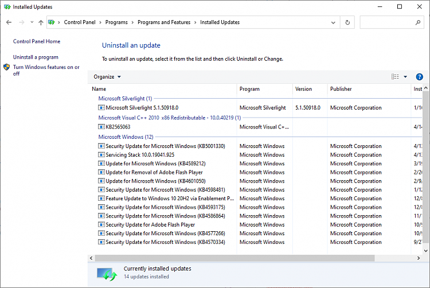Select the KB2565063 update row
The image size is (430, 288).
tap(259, 127)
